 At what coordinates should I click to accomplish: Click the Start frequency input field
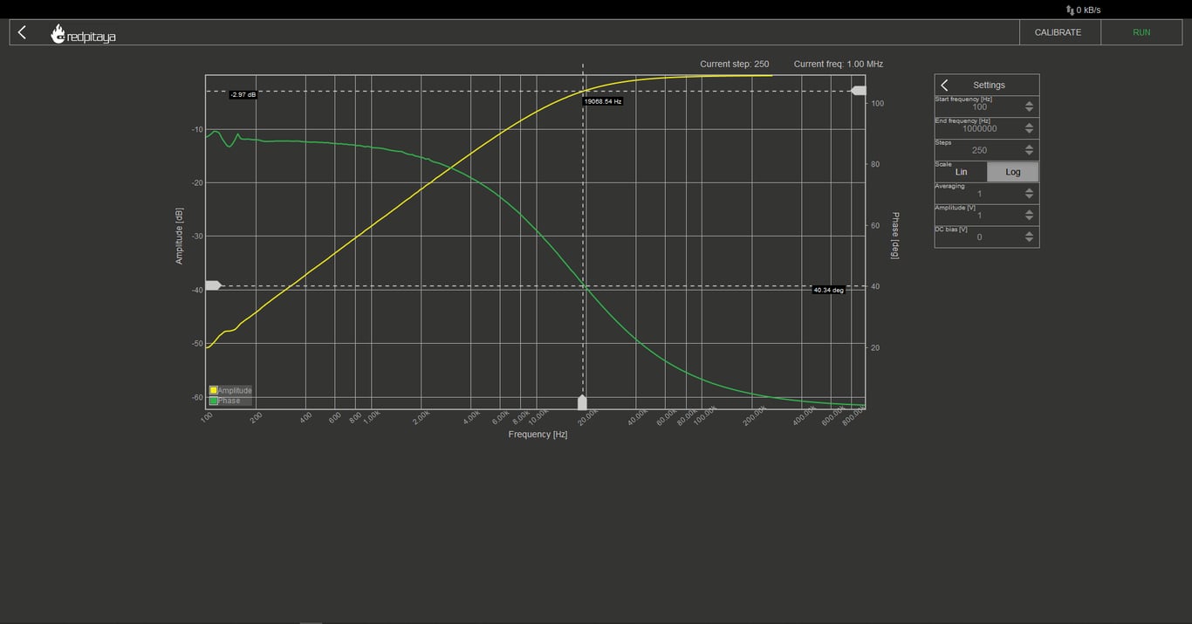coord(979,107)
